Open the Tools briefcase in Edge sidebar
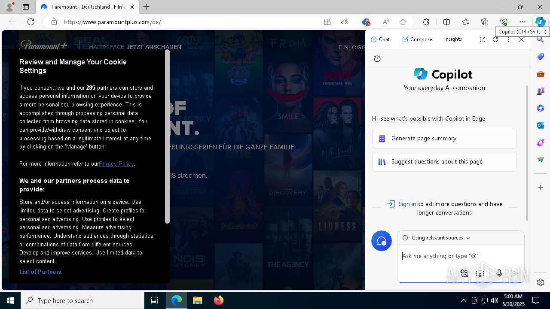This screenshot has height=309, width=550. pos(541,74)
